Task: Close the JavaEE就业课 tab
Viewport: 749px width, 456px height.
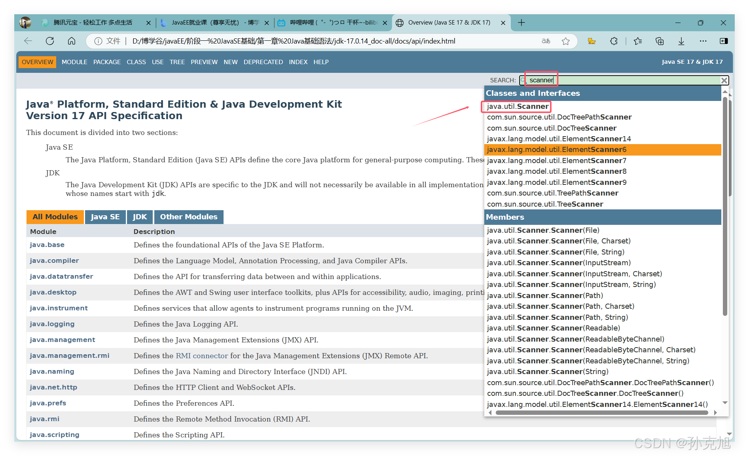Action: (x=267, y=23)
